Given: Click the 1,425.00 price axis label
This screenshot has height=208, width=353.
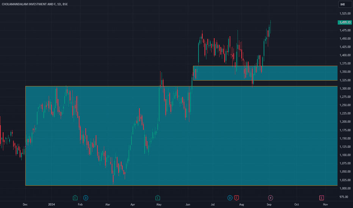Looking at the screenshot, I should [x=345, y=47].
